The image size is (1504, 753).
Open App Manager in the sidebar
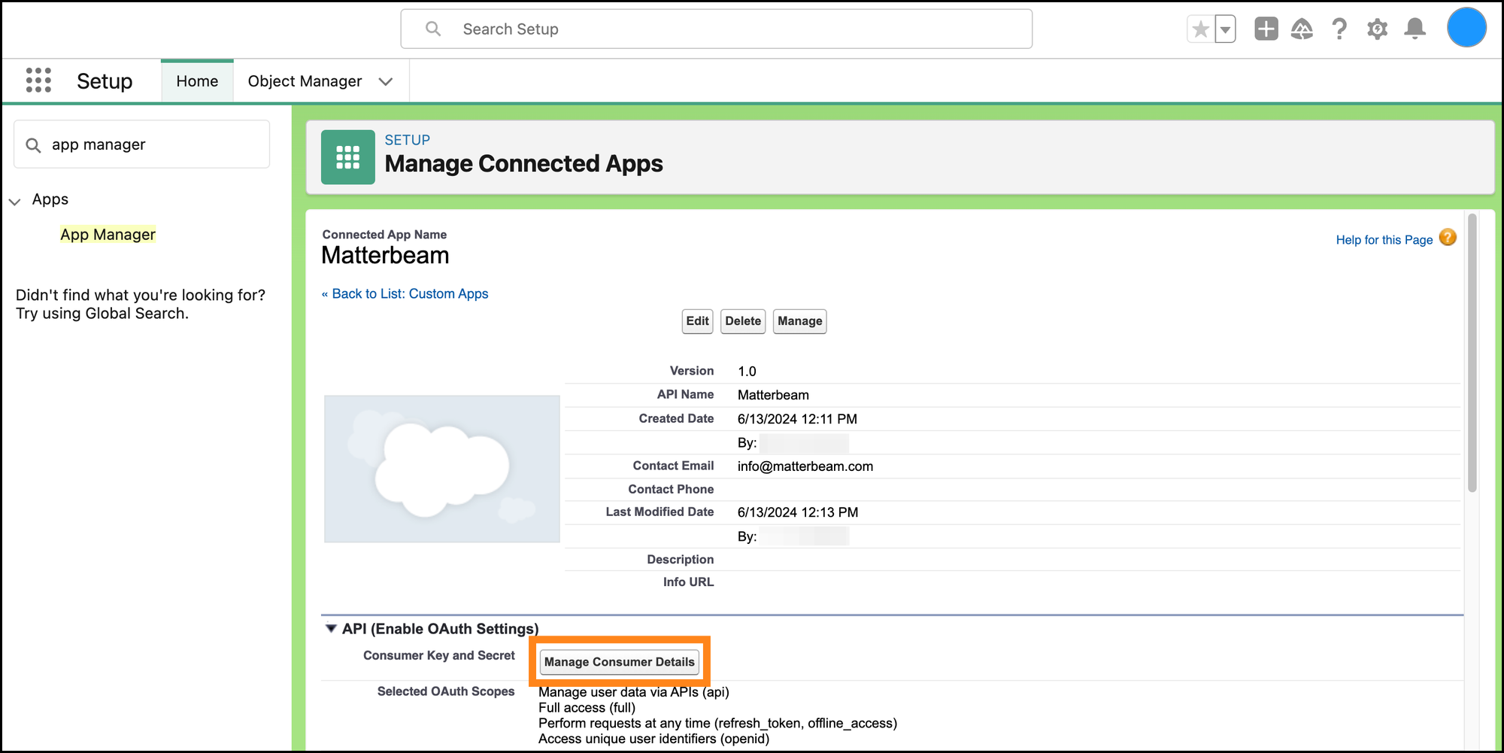click(x=108, y=235)
